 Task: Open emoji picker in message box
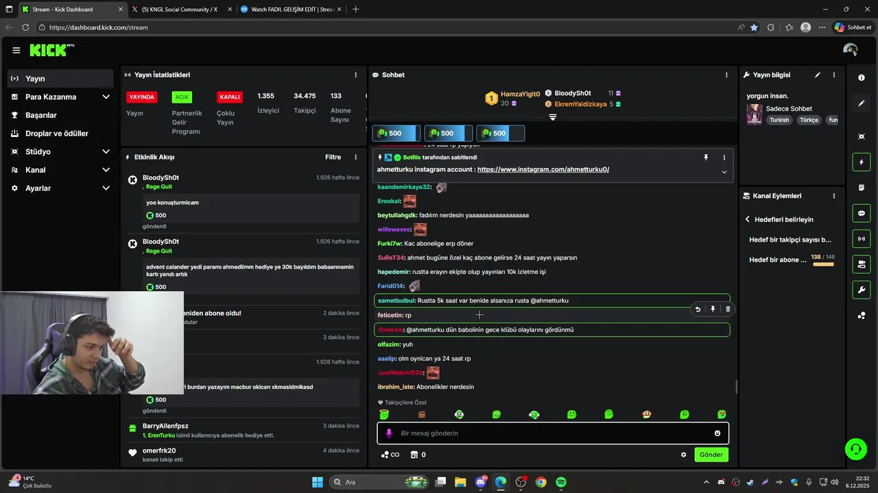click(x=717, y=433)
